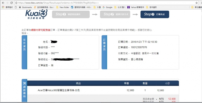
Task: Click the unit price 12,900 cell
Action: pyautogui.click(x=130, y=90)
